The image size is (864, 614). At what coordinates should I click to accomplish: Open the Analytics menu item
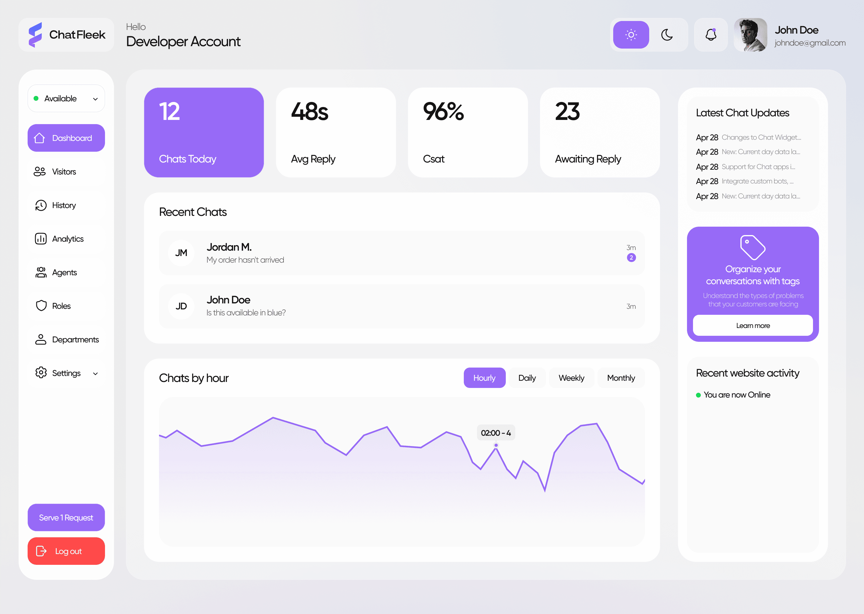(x=66, y=239)
